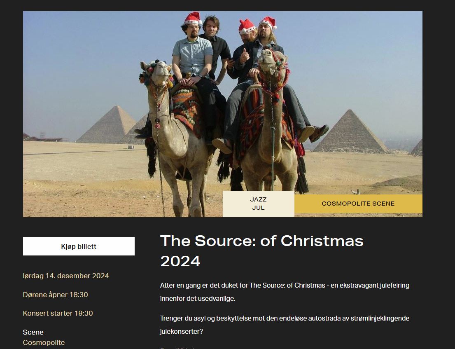455x349 pixels.
Task: Click the date lørdag 14. desember 2024
Action: [x=66, y=276]
